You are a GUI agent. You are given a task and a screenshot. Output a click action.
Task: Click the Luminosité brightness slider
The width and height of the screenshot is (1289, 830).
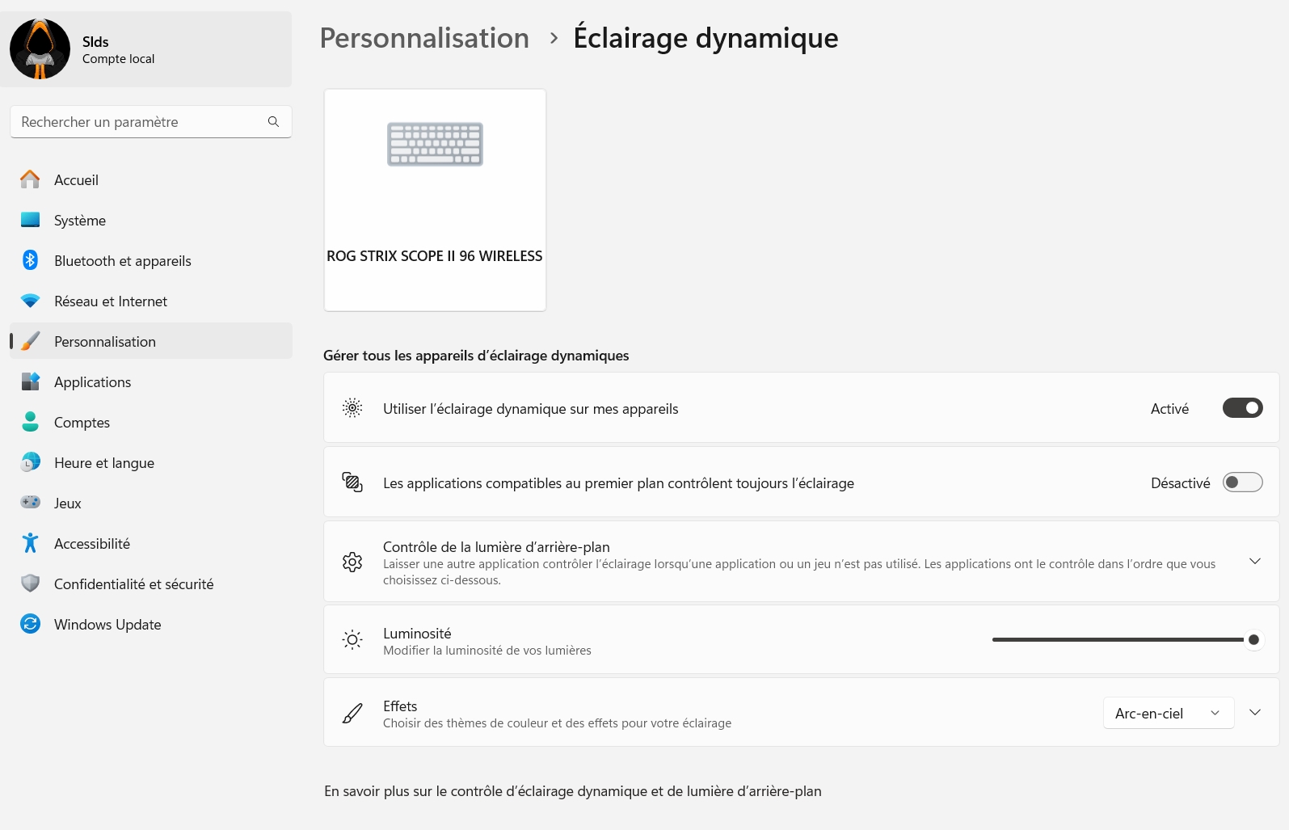click(1119, 639)
